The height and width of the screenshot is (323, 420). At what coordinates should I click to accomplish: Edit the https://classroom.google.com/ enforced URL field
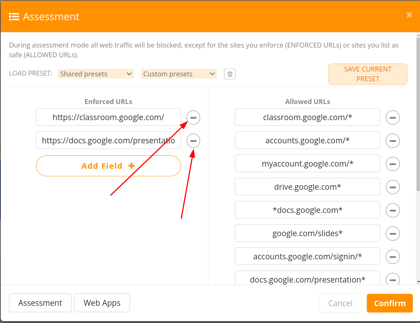click(x=109, y=117)
